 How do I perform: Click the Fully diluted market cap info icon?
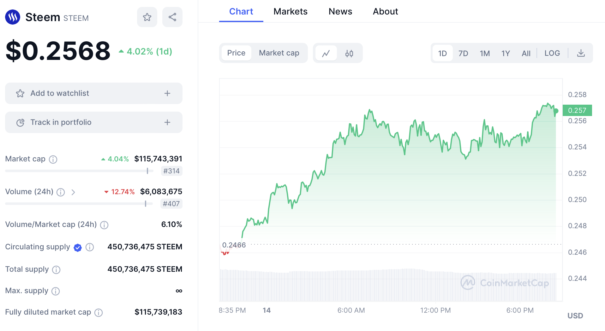[x=99, y=312]
